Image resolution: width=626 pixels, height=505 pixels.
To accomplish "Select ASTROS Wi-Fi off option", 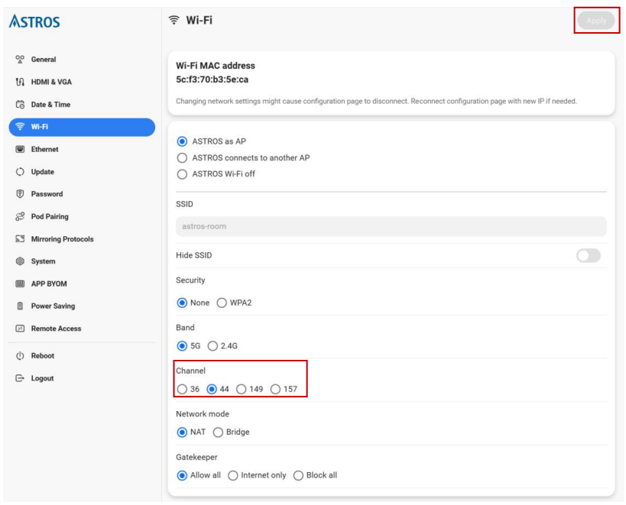I will (x=182, y=174).
